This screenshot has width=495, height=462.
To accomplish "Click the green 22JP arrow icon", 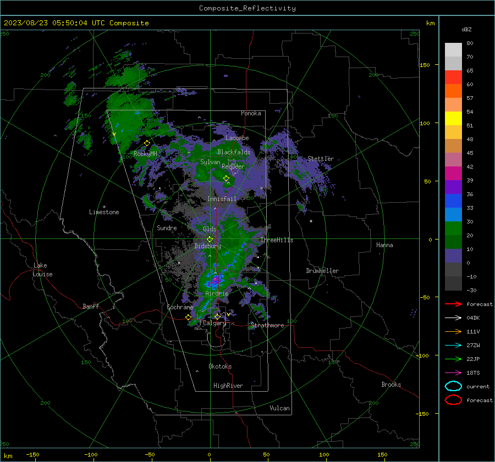I will 453,359.
